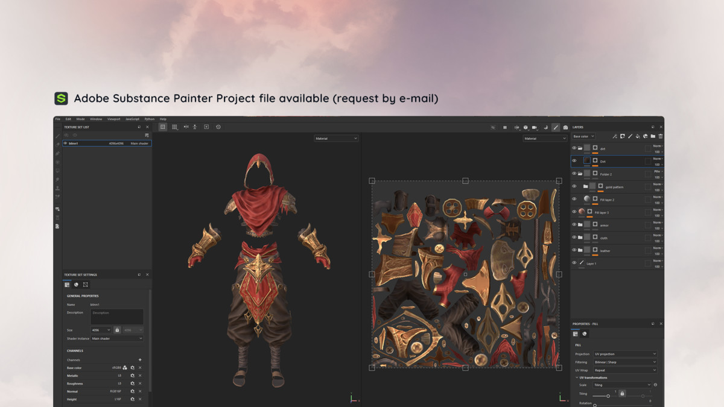The width and height of the screenshot is (724, 407).
Task: Remove the Roughness channel
Action: pos(140,383)
